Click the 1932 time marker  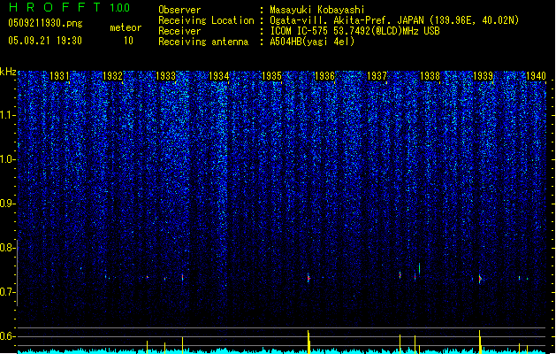coord(112,76)
